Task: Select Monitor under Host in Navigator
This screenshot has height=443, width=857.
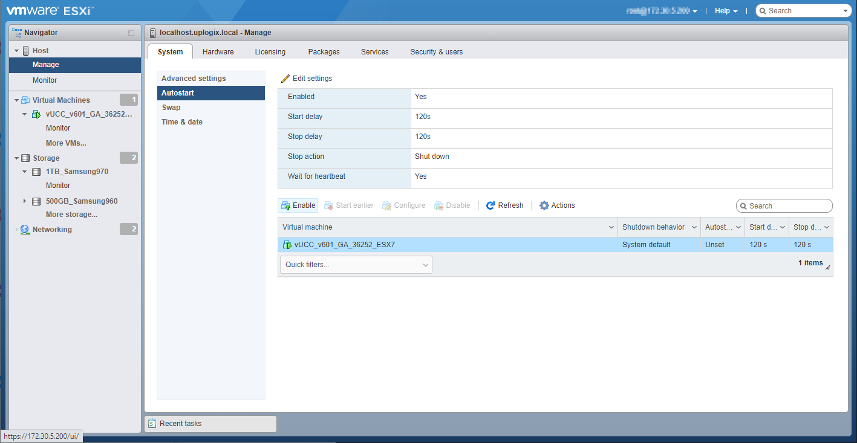Action: click(x=45, y=80)
